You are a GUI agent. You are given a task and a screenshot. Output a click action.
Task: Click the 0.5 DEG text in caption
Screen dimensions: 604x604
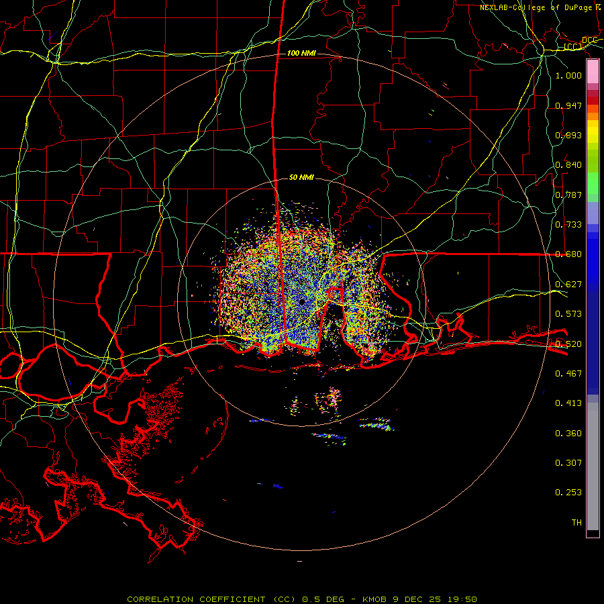(x=323, y=599)
